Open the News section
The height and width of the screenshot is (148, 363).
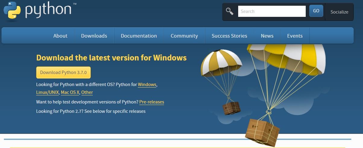pyautogui.click(x=267, y=36)
